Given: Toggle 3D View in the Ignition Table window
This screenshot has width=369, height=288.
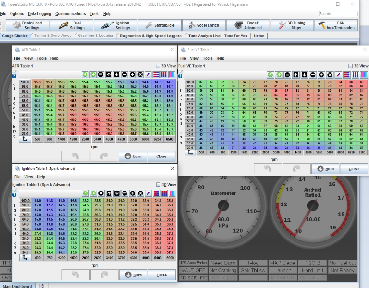Looking at the screenshot, I should tap(159, 185).
